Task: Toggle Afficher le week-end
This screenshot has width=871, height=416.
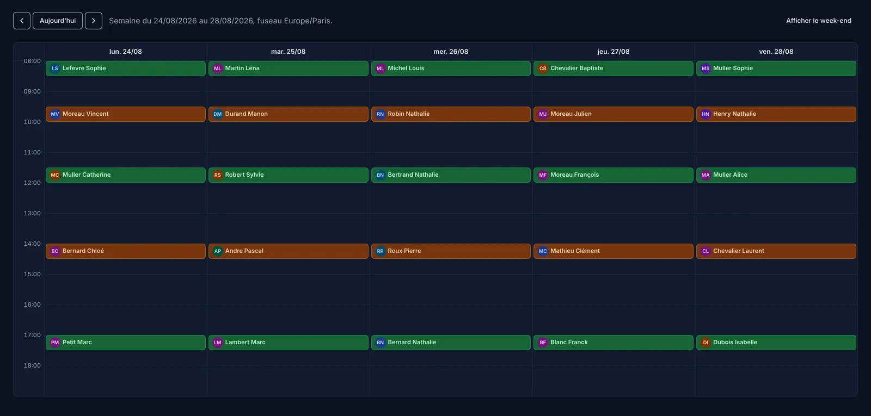Action: point(819,21)
